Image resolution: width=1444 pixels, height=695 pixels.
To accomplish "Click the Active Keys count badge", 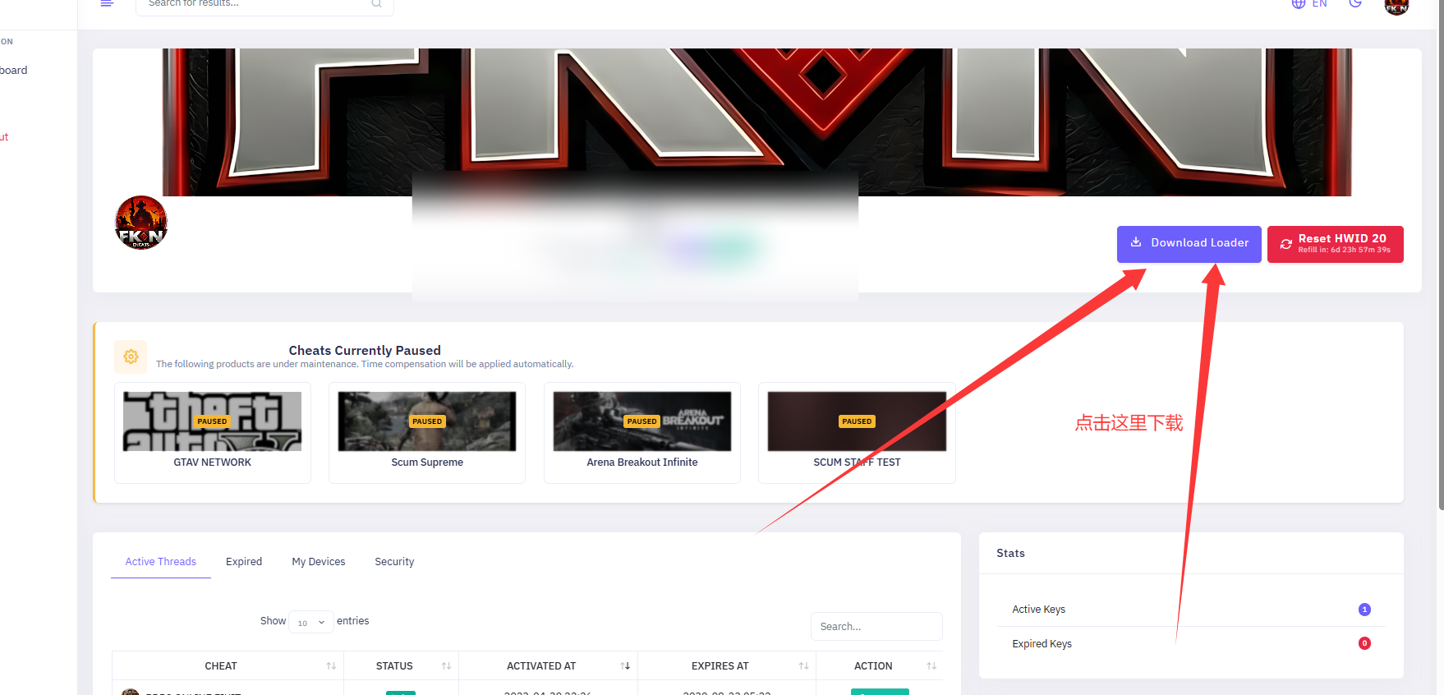I will 1364,610.
